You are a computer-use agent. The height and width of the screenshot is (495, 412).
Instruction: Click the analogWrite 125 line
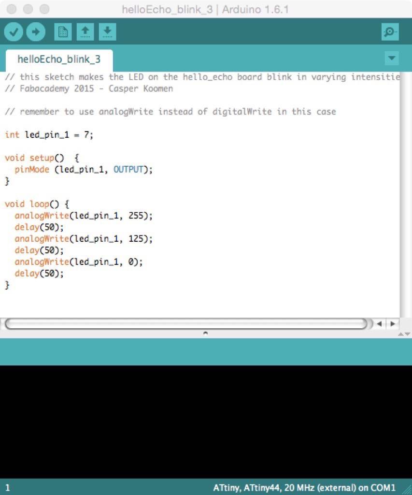pyautogui.click(x=83, y=239)
